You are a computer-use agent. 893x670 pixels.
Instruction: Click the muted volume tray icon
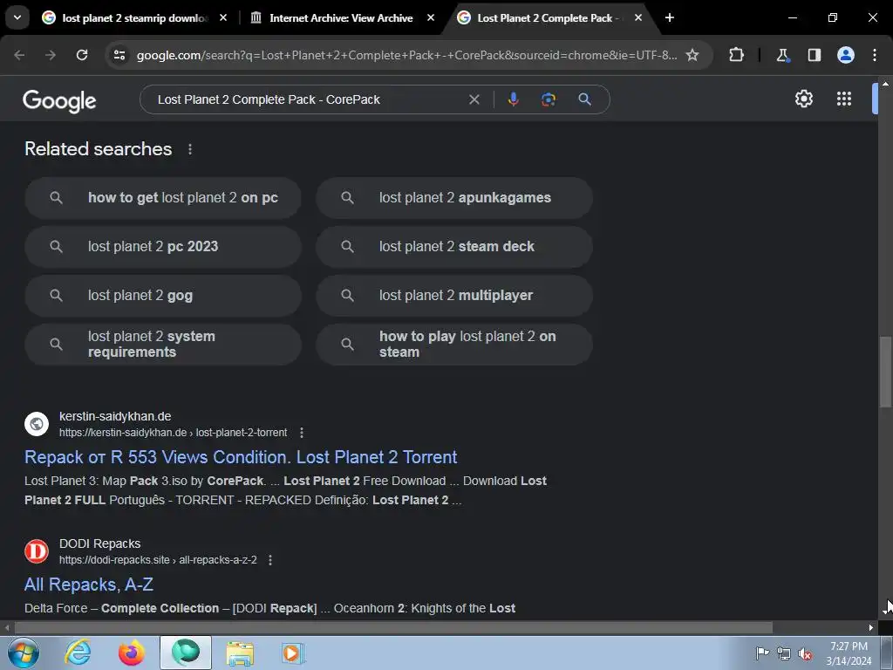(805, 653)
